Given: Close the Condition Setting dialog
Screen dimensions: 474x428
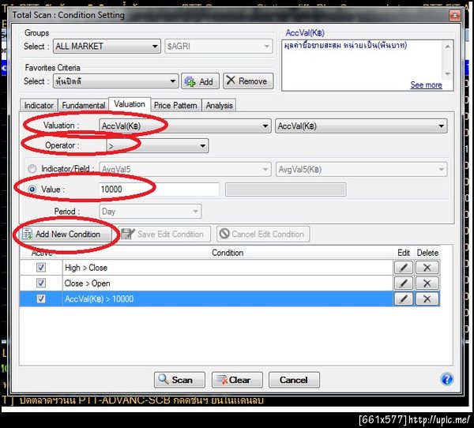Looking at the screenshot, I should pos(455,15).
